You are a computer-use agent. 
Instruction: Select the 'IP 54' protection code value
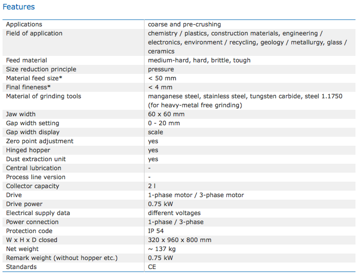click(x=157, y=231)
